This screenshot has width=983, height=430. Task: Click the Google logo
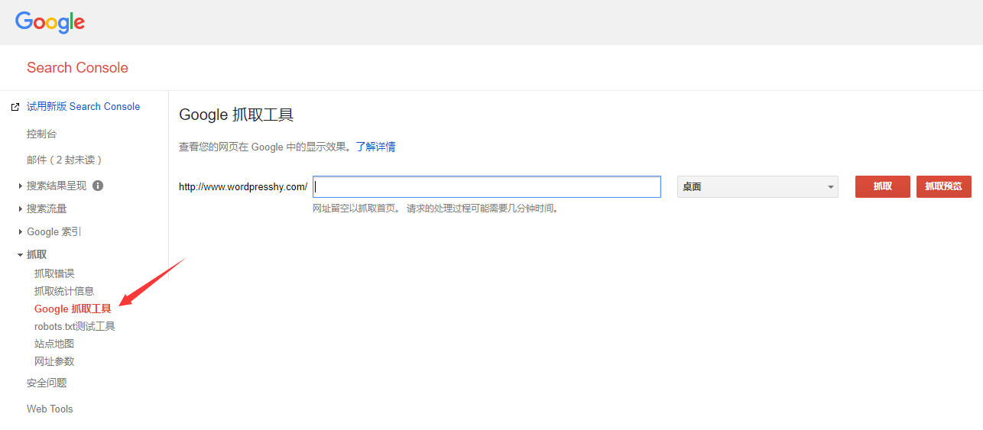[x=50, y=22]
